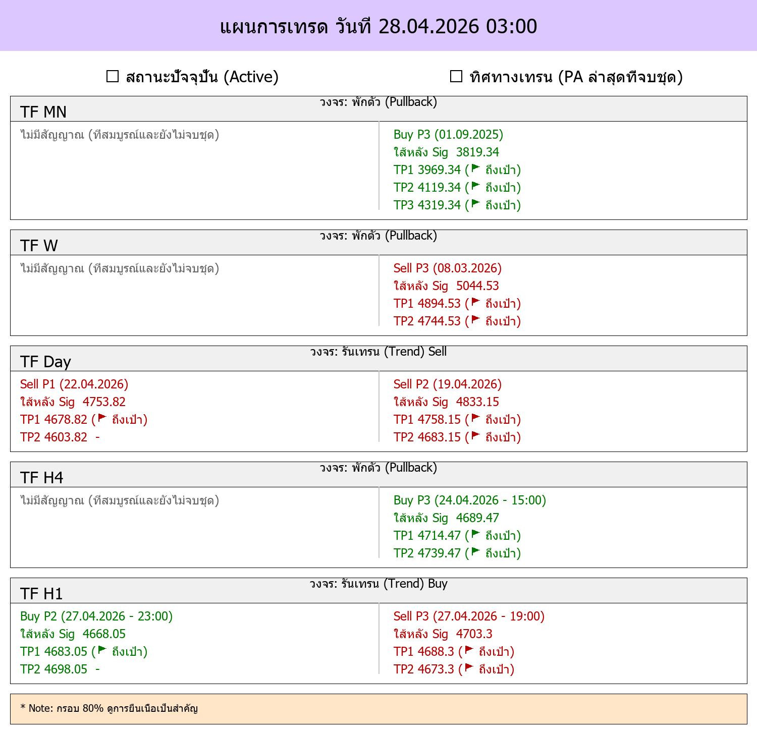Click Buy P3 (01.09.2025) signal line
The width and height of the screenshot is (757, 734).
tap(448, 134)
